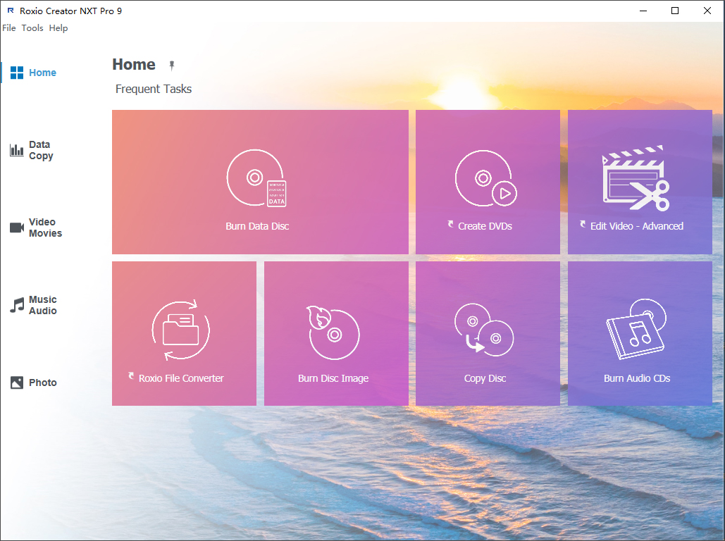Click the Burn Data Disc label

[257, 226]
